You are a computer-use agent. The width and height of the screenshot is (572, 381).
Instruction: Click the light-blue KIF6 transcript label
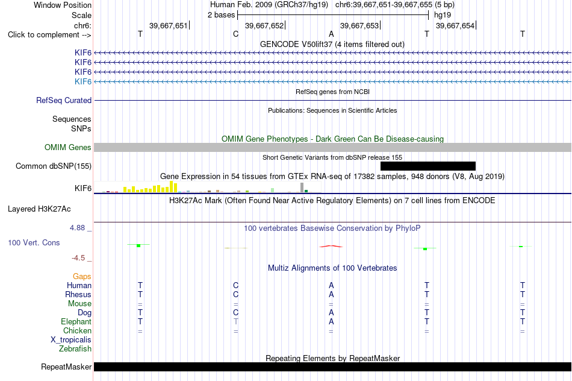click(x=83, y=81)
